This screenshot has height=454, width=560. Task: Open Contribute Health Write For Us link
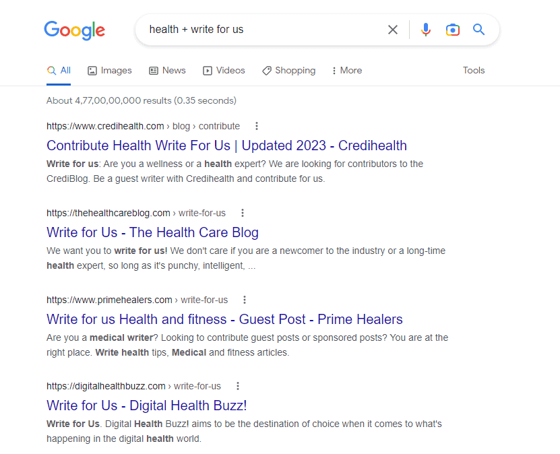coord(226,145)
